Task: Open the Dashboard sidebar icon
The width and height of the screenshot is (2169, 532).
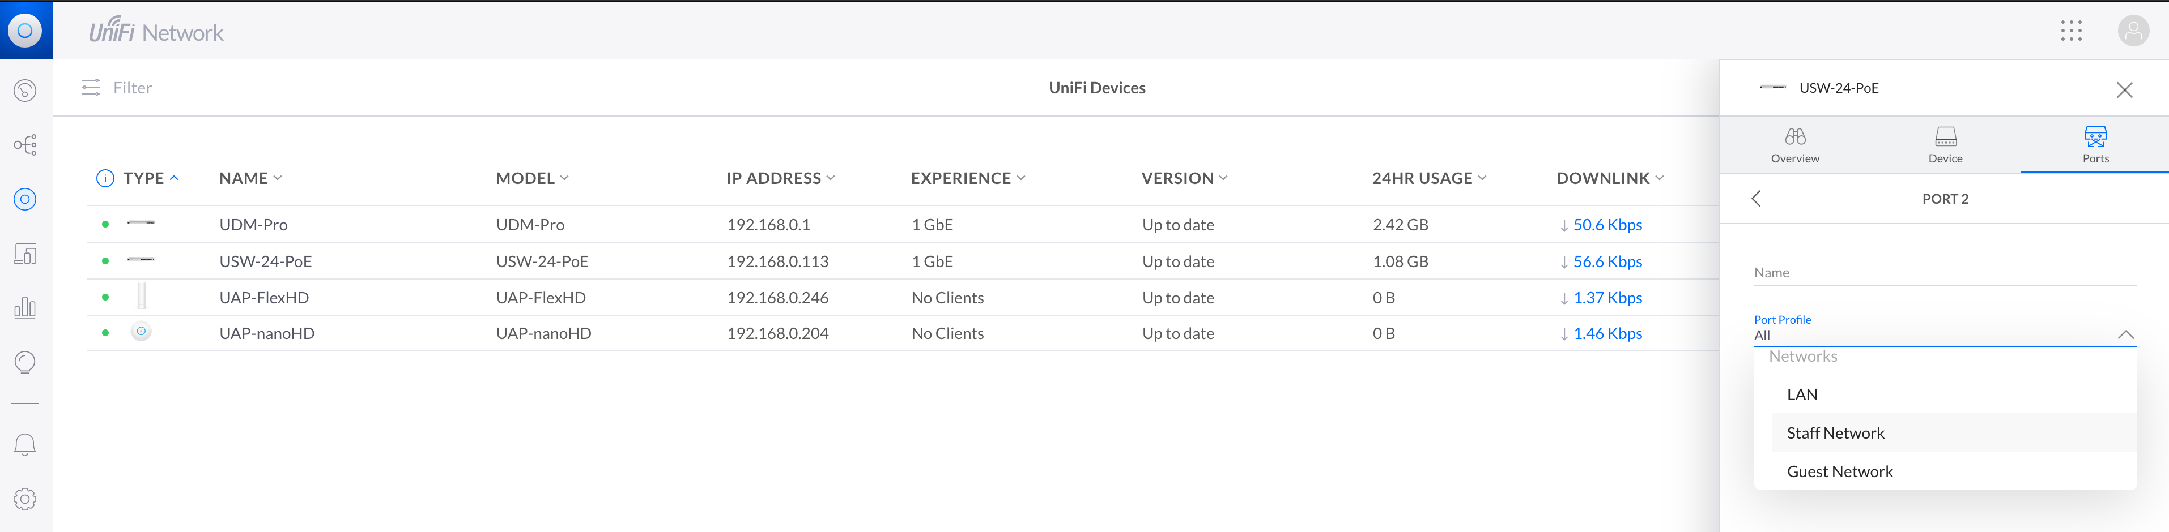Action: pyautogui.click(x=25, y=90)
